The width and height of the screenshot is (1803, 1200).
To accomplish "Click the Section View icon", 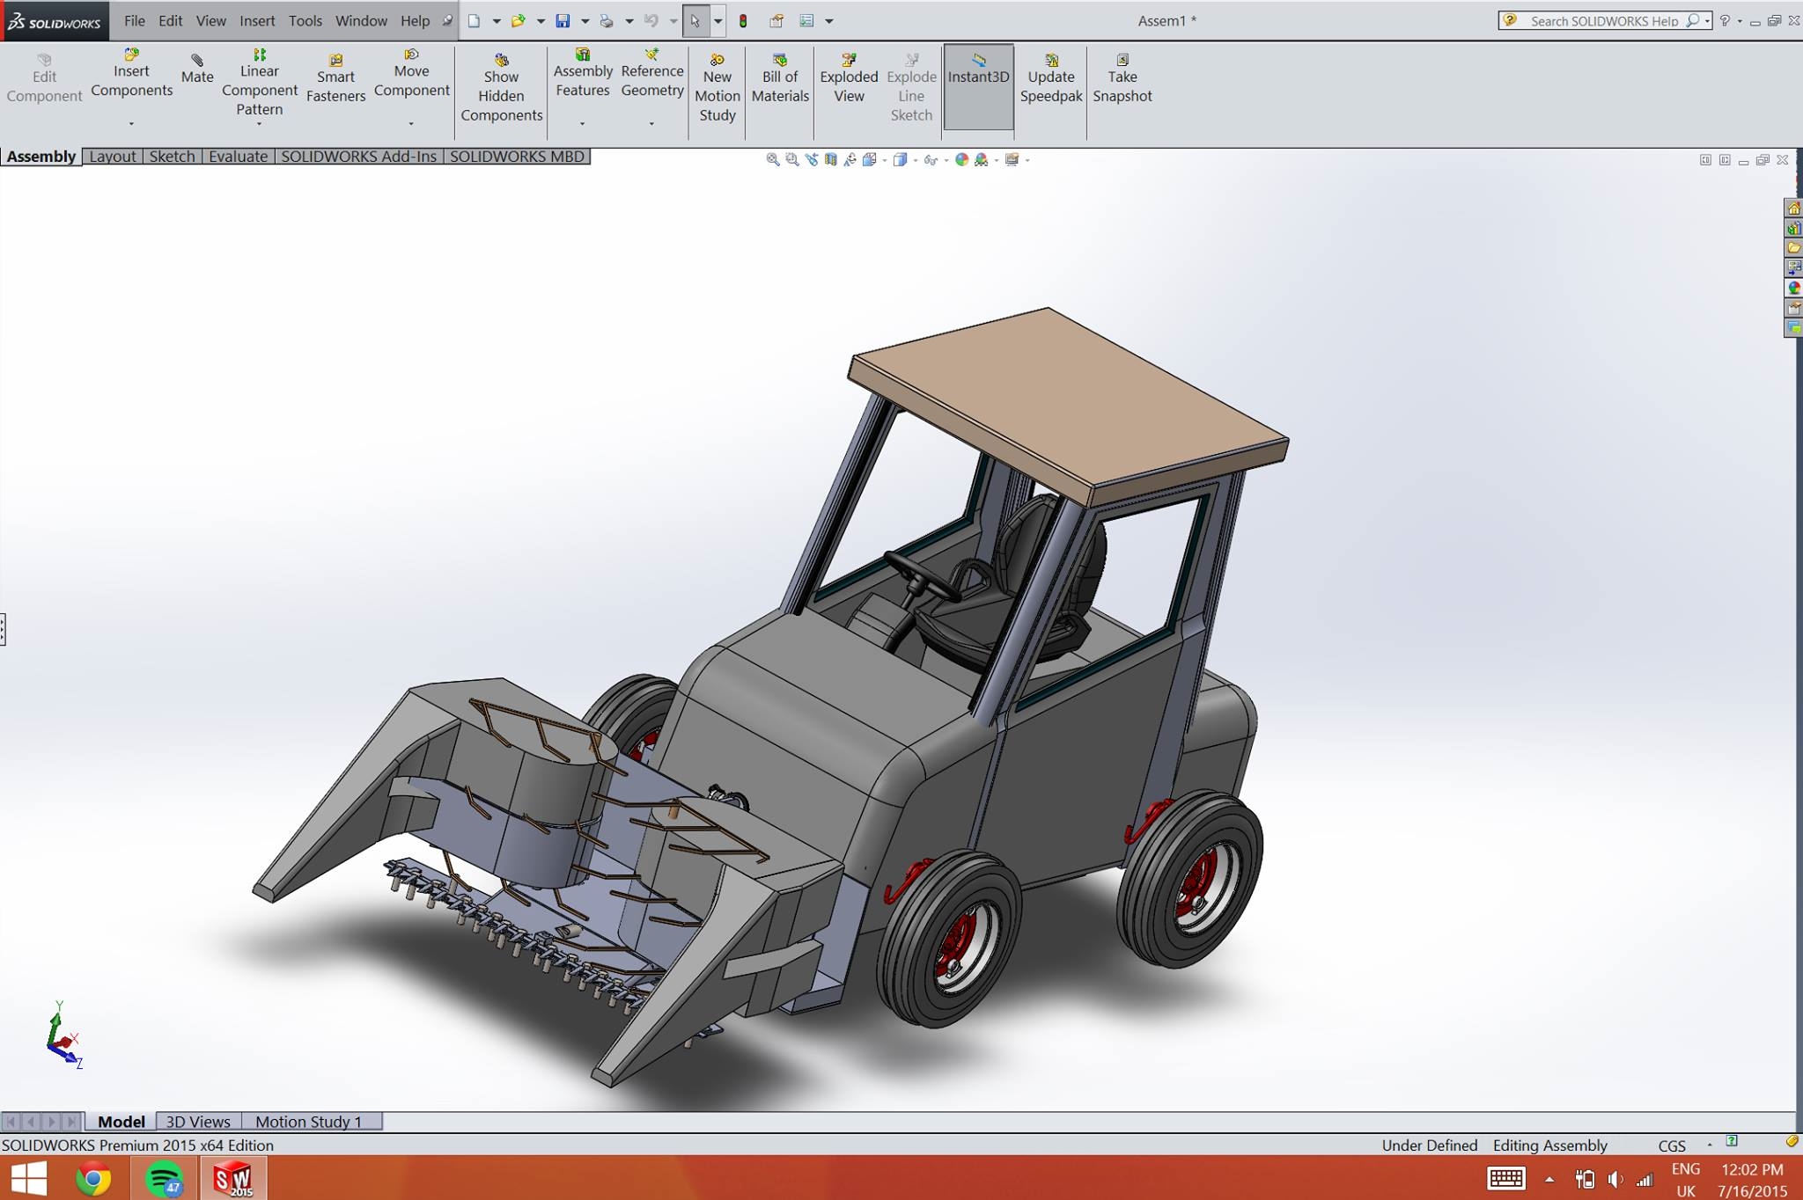I will tap(830, 159).
